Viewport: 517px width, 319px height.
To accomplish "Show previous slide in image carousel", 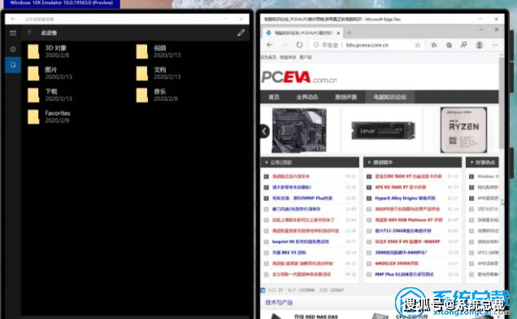I will click(x=264, y=131).
